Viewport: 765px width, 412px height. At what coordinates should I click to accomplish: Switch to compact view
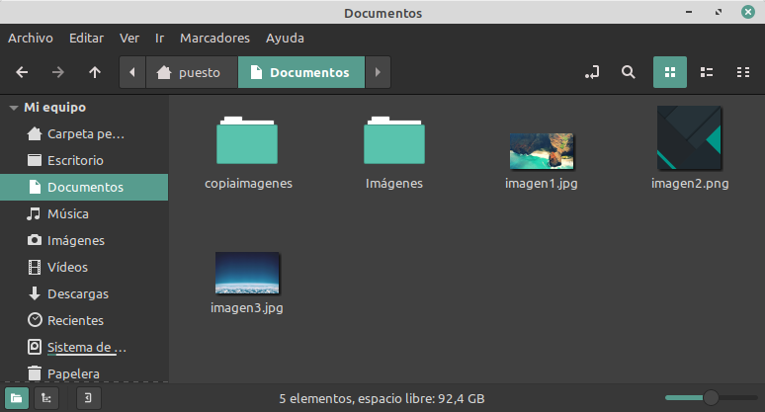click(x=743, y=72)
